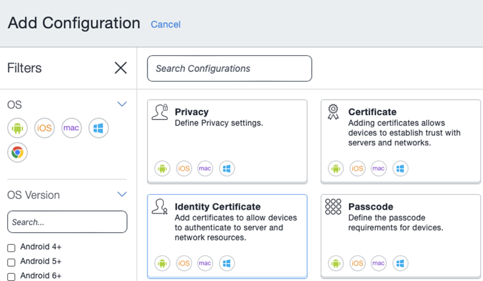The width and height of the screenshot is (483, 281).
Task: Filter by iOS icon in Filters panel
Action: click(44, 128)
